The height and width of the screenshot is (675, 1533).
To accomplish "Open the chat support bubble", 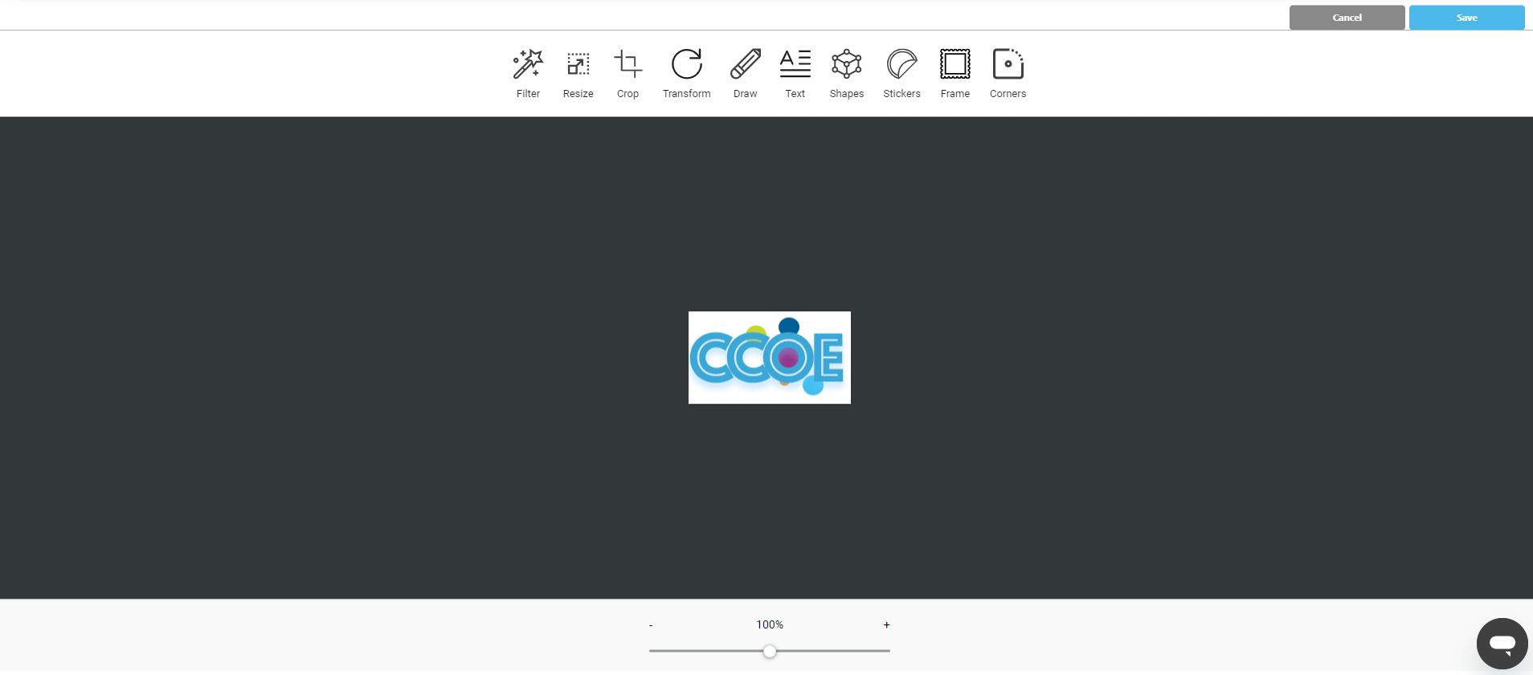I will 1501,643.
